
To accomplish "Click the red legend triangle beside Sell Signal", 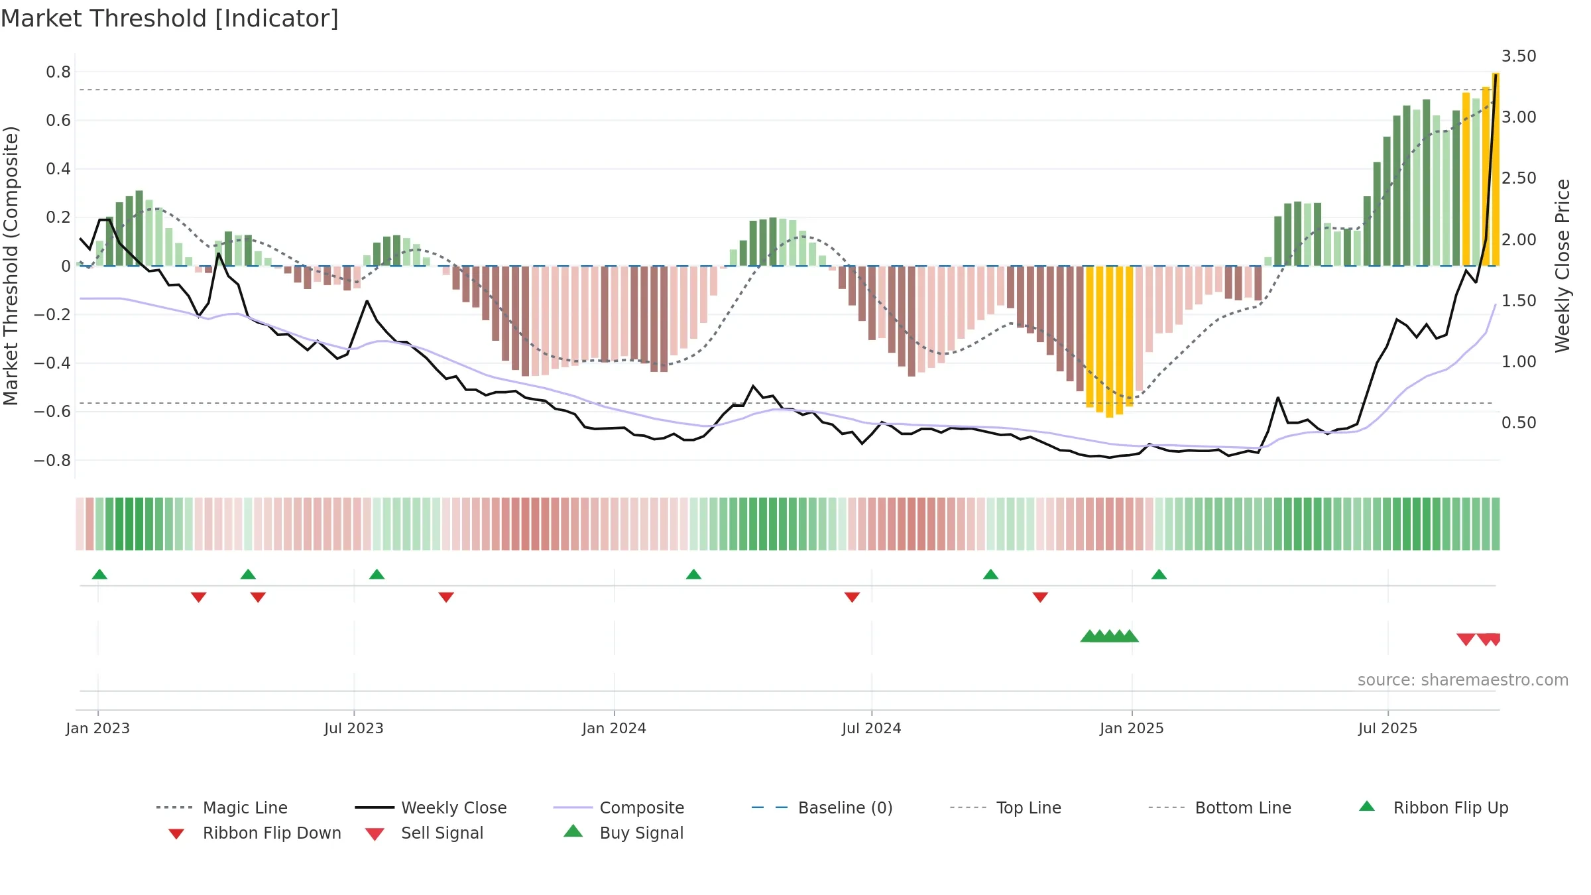I will [x=375, y=834].
